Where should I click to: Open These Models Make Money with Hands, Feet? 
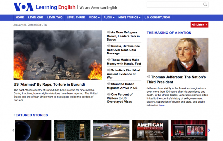pos(124,62)
